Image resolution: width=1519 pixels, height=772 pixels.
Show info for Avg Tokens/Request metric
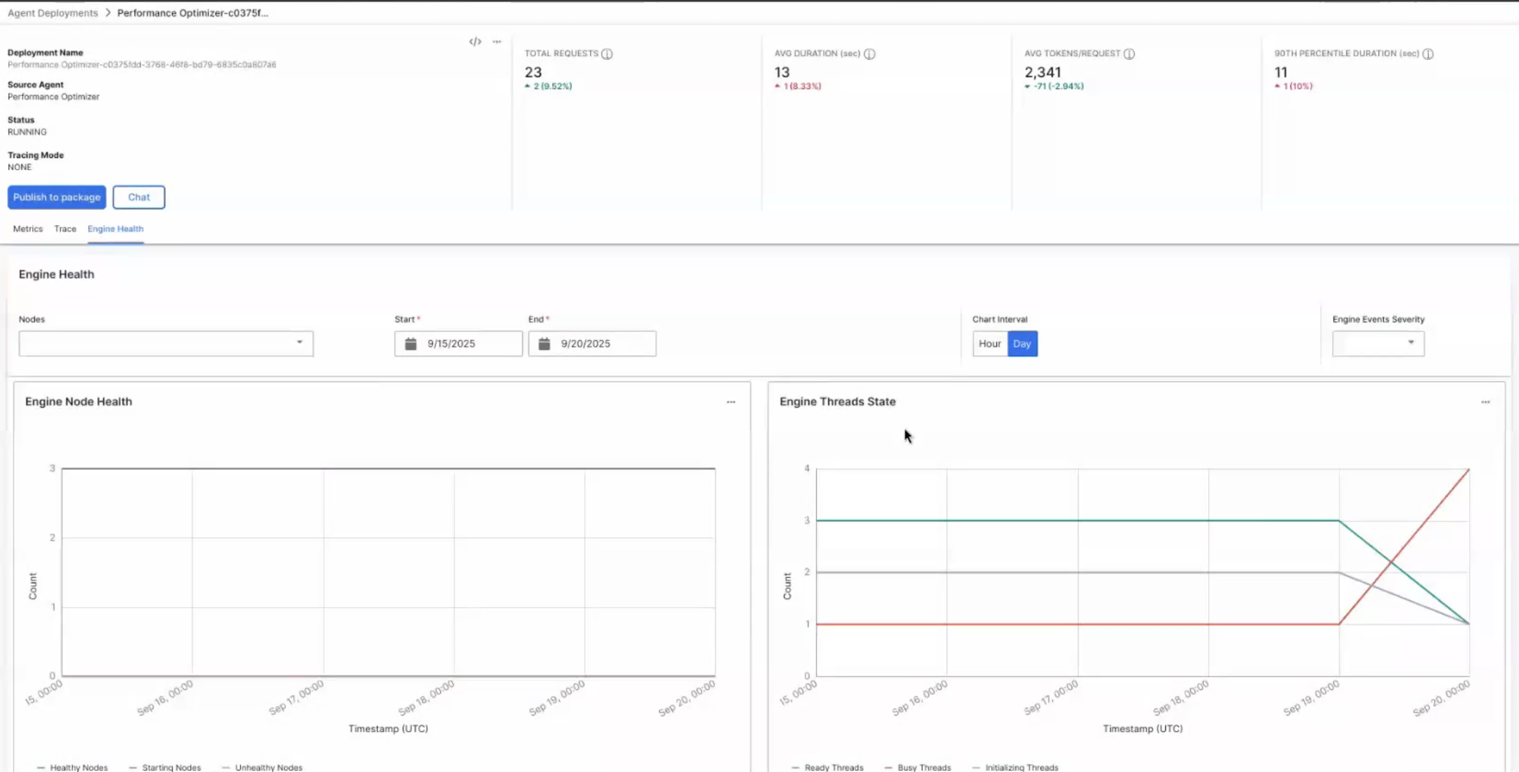pyautogui.click(x=1129, y=54)
